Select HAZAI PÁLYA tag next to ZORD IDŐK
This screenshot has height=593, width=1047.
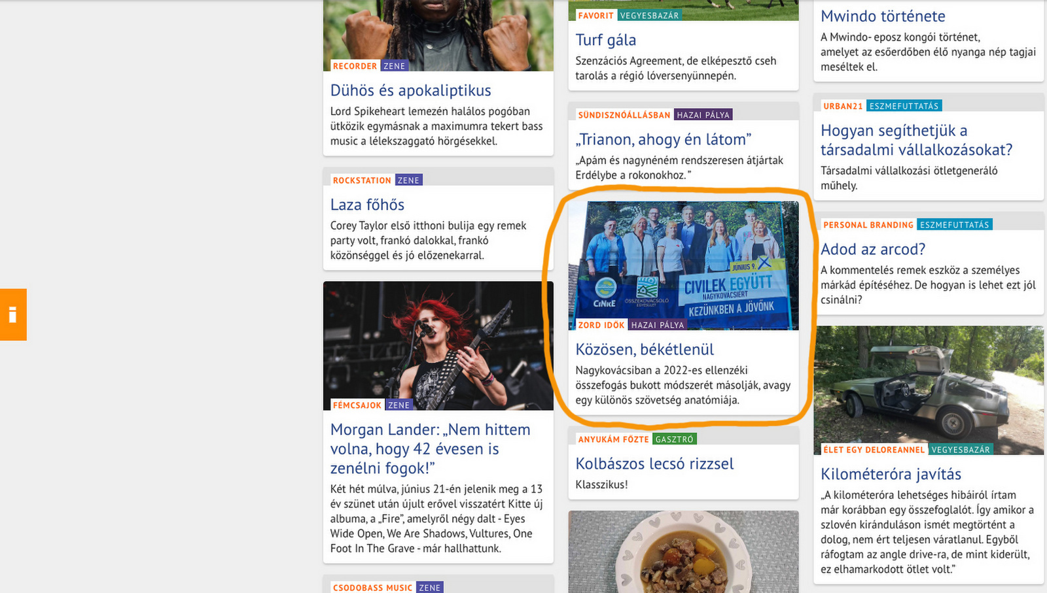658,325
